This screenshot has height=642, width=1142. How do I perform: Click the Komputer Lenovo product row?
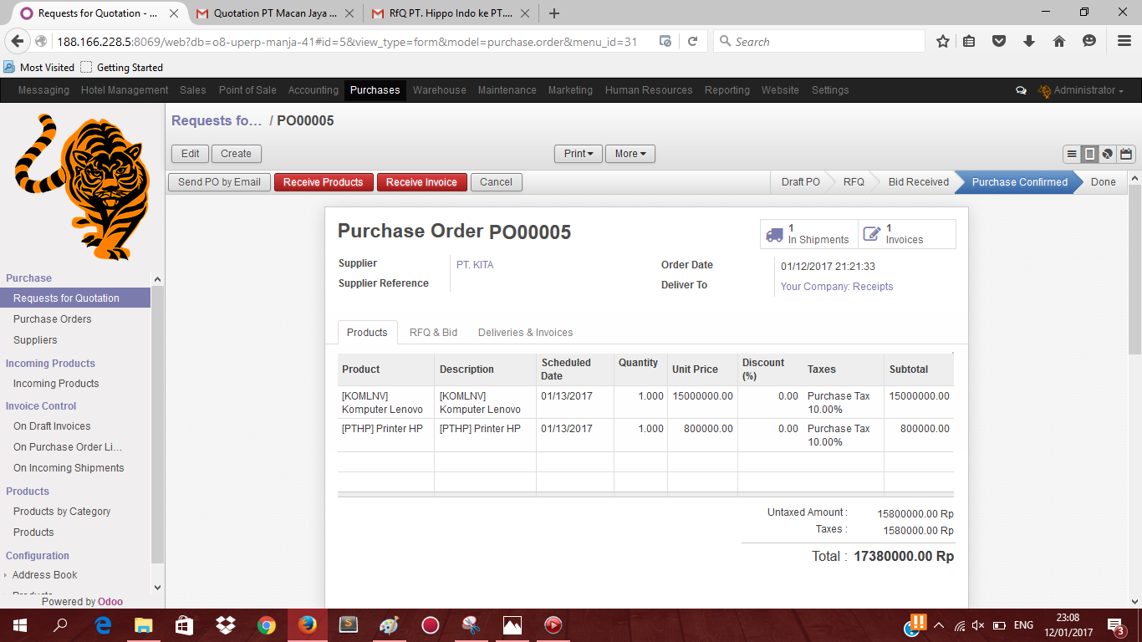tap(645, 402)
